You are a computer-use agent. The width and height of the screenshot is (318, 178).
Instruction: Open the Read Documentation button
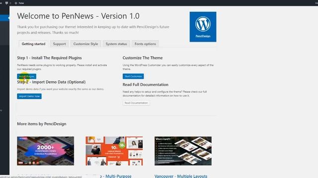(136, 103)
